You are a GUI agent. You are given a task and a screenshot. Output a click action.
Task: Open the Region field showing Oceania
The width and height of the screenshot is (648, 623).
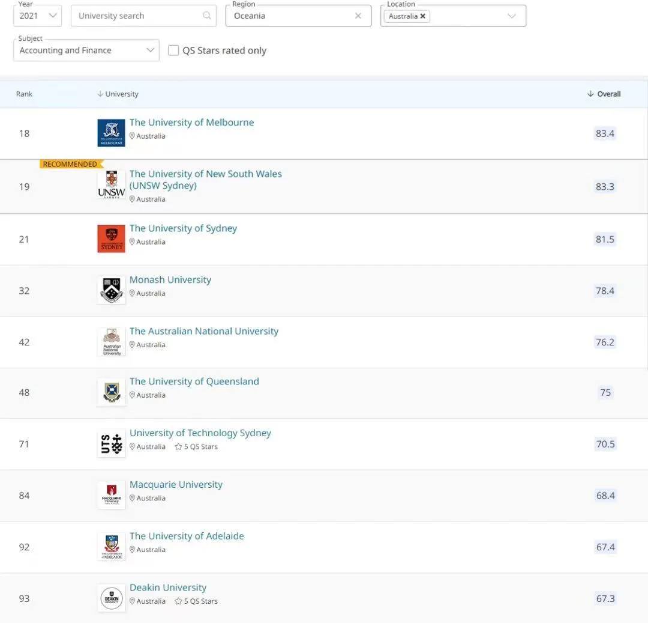(x=298, y=16)
